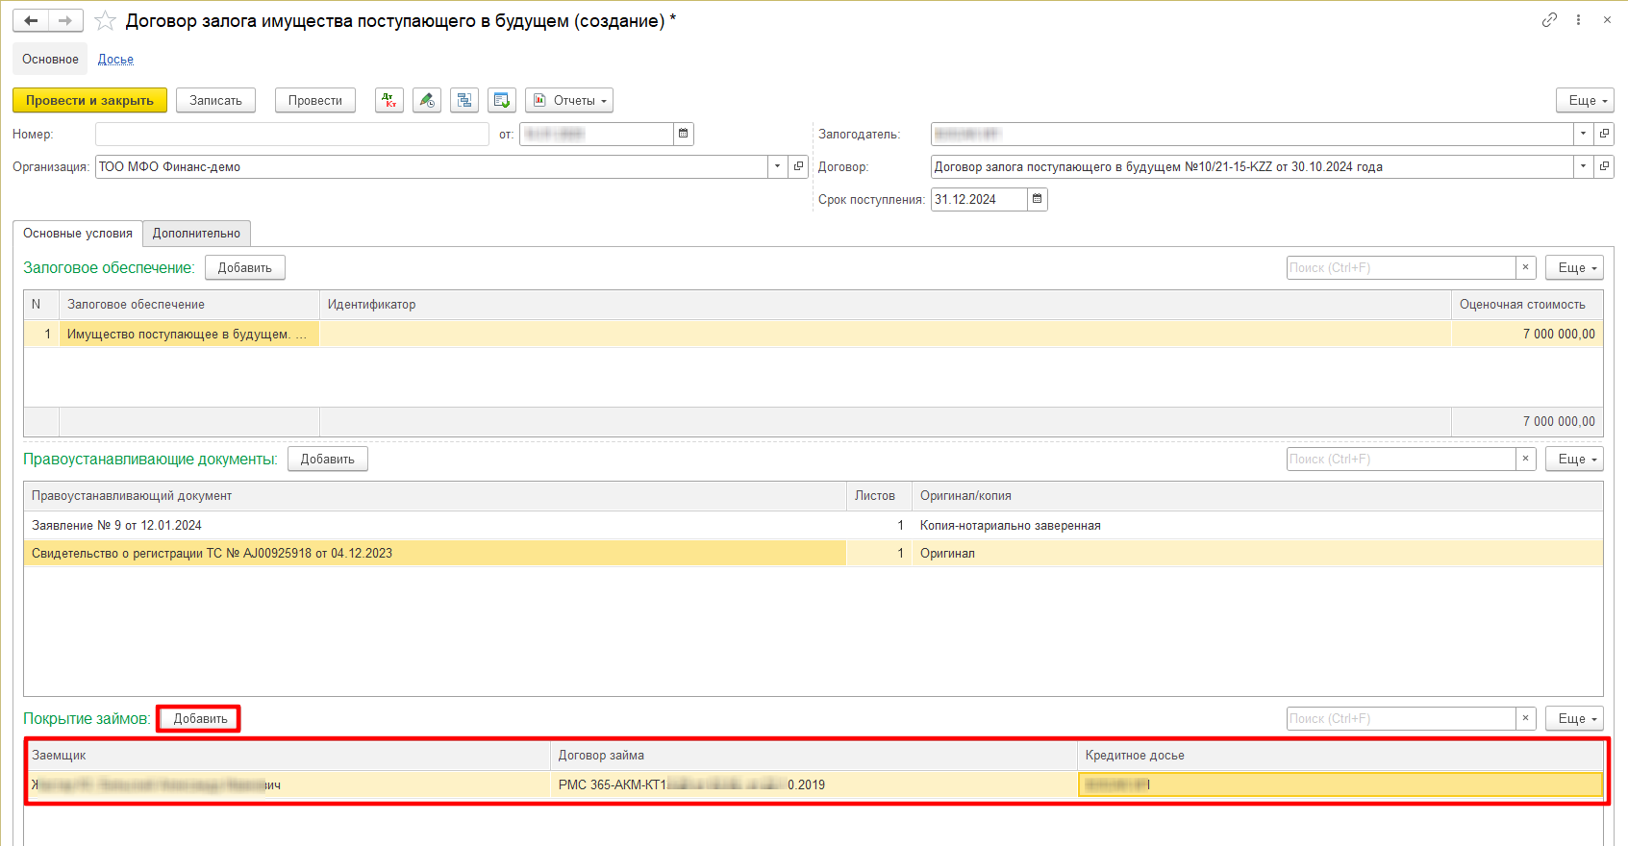Switch to the Дополнительно tab
1628x846 pixels.
click(196, 234)
